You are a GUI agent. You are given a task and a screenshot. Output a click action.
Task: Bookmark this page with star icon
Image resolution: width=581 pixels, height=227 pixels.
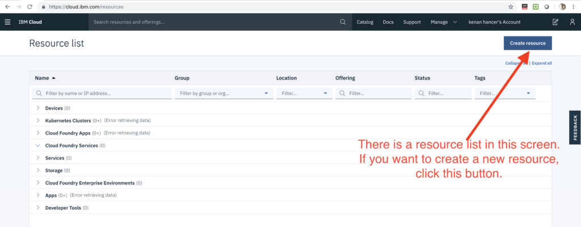click(511, 7)
